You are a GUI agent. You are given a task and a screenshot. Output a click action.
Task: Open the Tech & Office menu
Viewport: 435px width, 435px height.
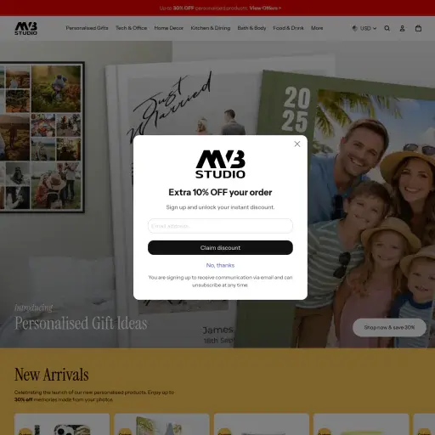pyautogui.click(x=132, y=28)
